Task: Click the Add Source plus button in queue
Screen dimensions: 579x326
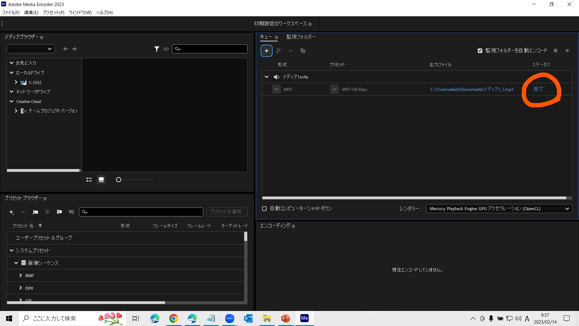Action: (266, 51)
